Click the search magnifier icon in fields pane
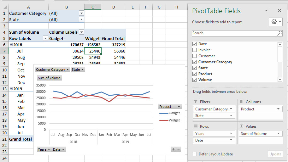 280,33
